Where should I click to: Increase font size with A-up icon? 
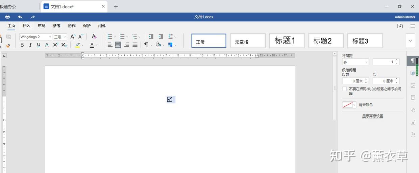[73, 36]
